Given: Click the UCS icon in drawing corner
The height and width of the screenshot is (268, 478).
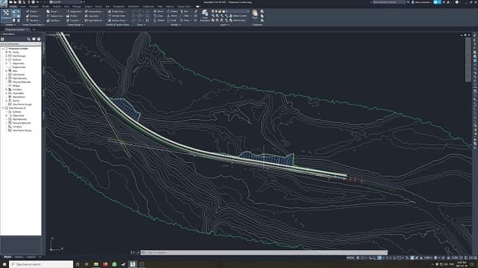Looking at the screenshot, I should (53, 247).
